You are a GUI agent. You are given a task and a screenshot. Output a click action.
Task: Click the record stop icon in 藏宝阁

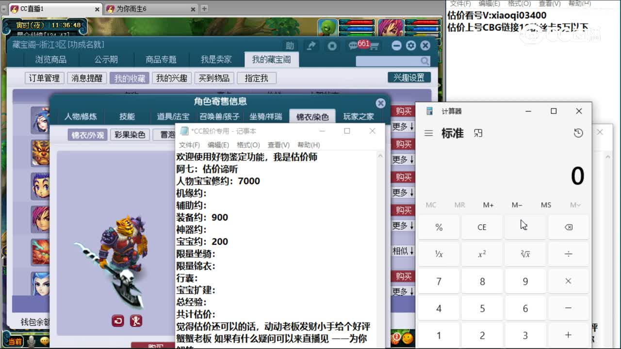pyautogui.click(x=332, y=46)
